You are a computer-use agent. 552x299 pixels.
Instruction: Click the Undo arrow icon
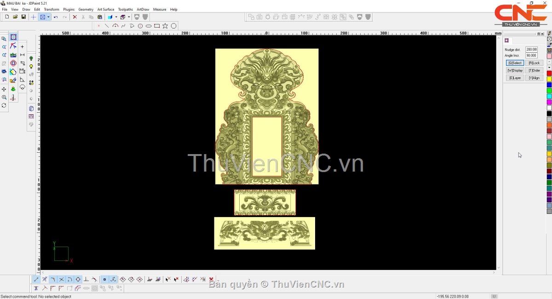(56, 17)
